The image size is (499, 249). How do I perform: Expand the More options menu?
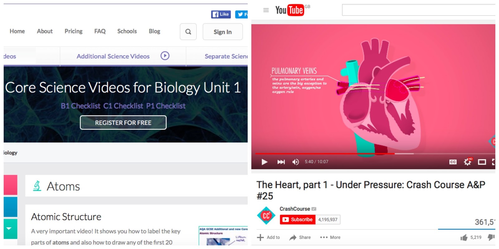click(x=330, y=237)
